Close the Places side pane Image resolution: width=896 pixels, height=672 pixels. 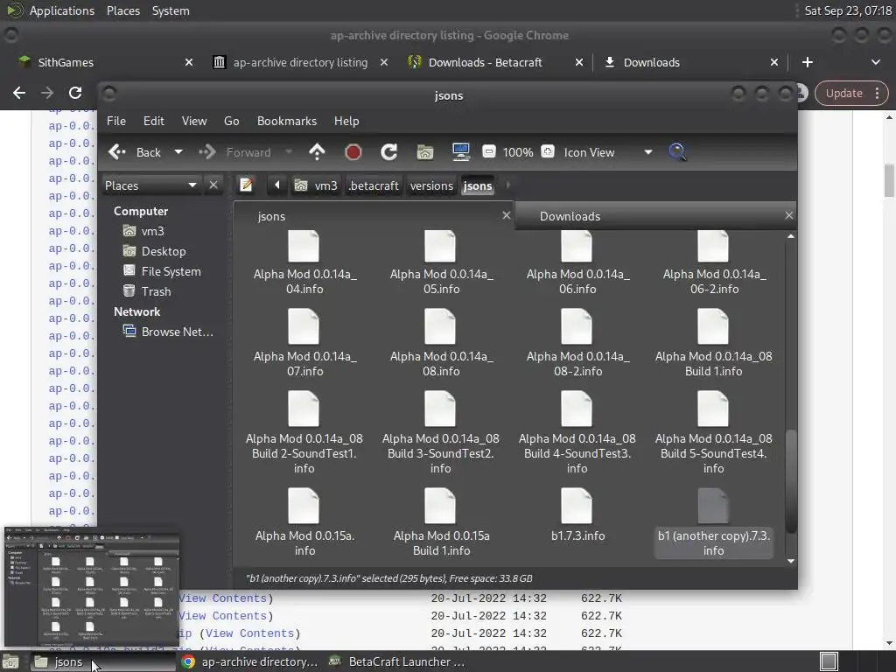[x=213, y=185]
